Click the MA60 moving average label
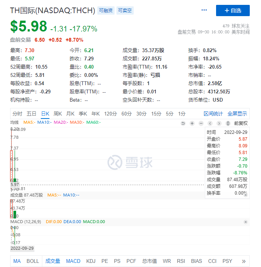The width and height of the screenshot is (261, 267). point(94,122)
